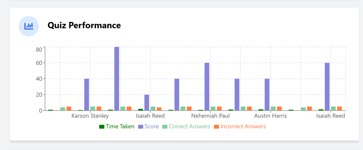The image size is (363, 150).
Task: Click the 80 tick on the y-axis
Action: [x=39, y=50]
